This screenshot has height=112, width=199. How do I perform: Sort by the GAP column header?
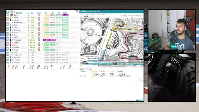[32, 13]
